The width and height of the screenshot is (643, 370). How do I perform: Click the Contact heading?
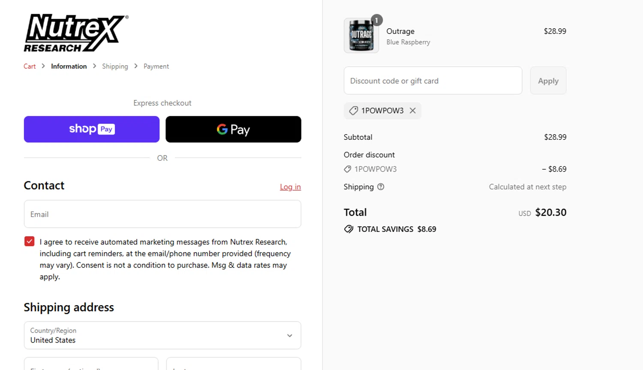tap(44, 185)
